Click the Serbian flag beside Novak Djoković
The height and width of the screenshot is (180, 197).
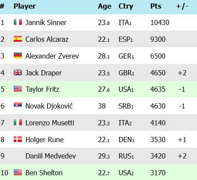(18, 106)
